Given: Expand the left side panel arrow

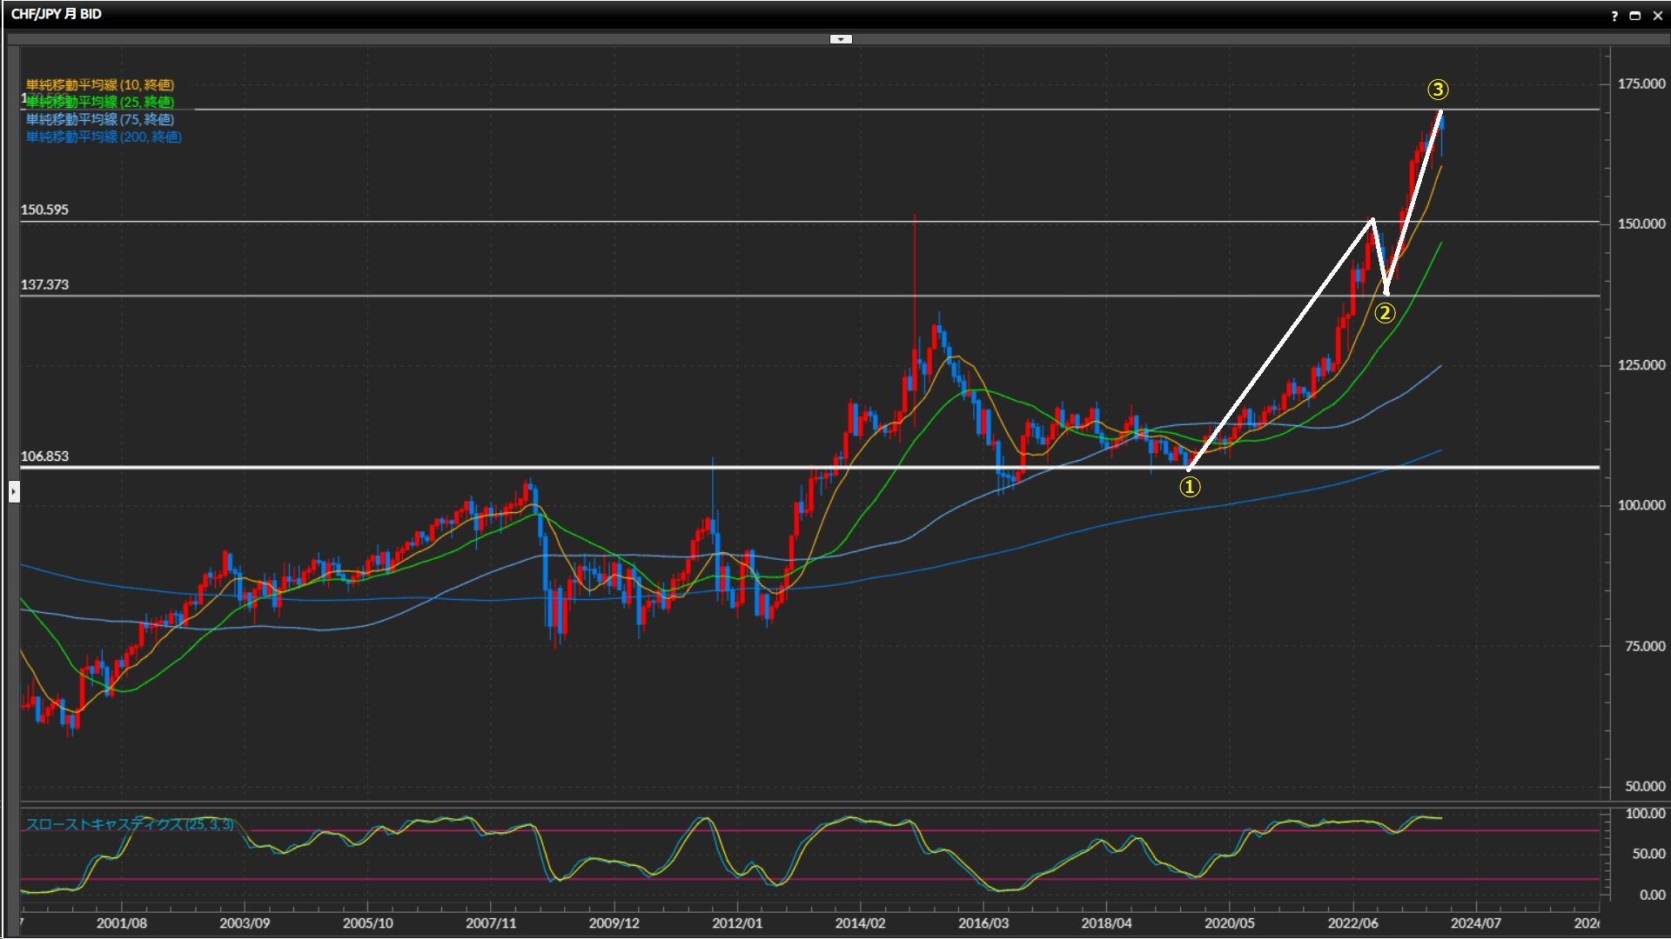Looking at the screenshot, I should pyautogui.click(x=14, y=492).
